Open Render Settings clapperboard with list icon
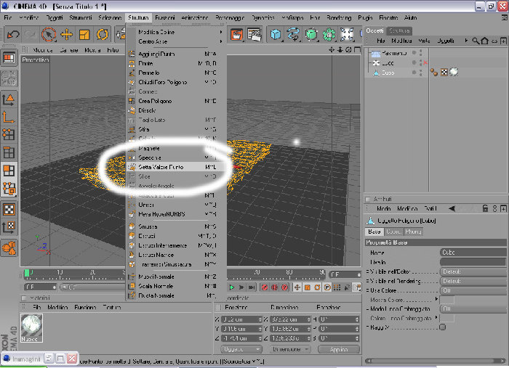Image resolution: width=509 pixels, height=368 pixels. pyautogui.click(x=254, y=34)
